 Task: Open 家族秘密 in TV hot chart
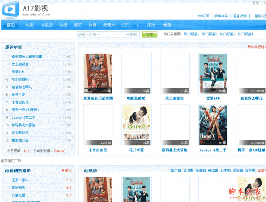coord(18,187)
